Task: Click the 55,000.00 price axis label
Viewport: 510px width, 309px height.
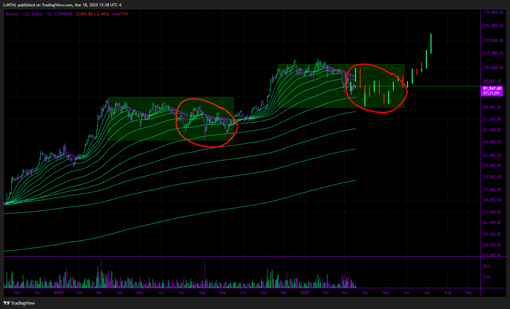Action: 492,130
